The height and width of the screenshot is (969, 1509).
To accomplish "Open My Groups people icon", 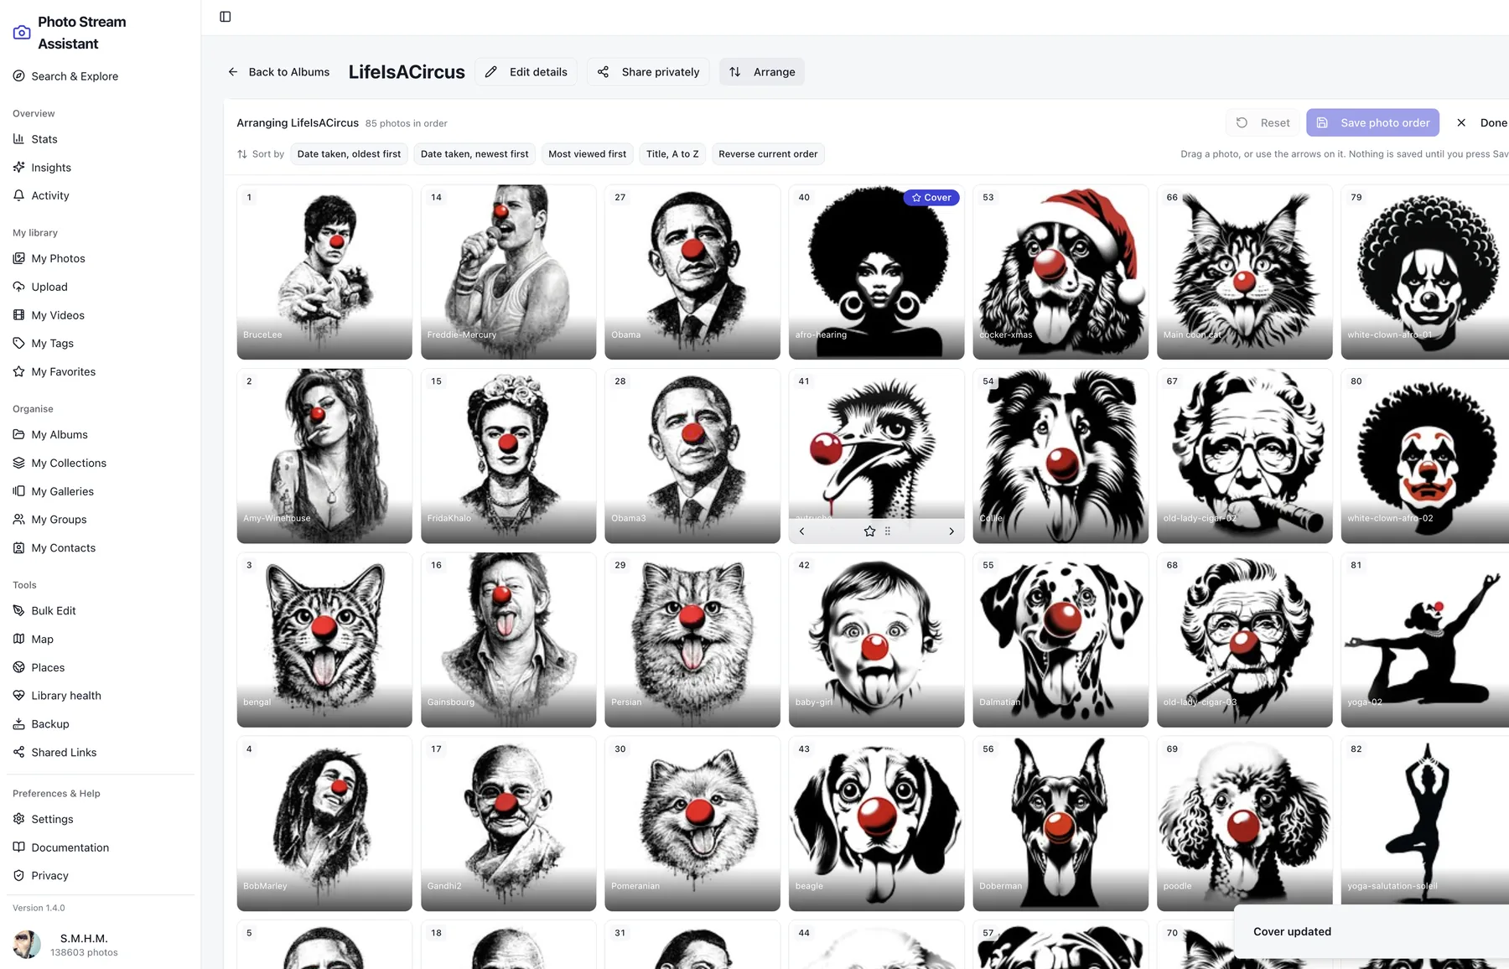I will coord(18,519).
